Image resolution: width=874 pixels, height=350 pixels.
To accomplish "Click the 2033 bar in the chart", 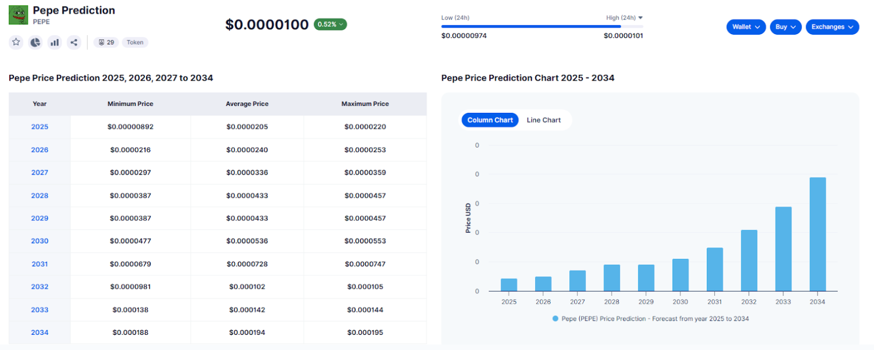I will coord(783,249).
